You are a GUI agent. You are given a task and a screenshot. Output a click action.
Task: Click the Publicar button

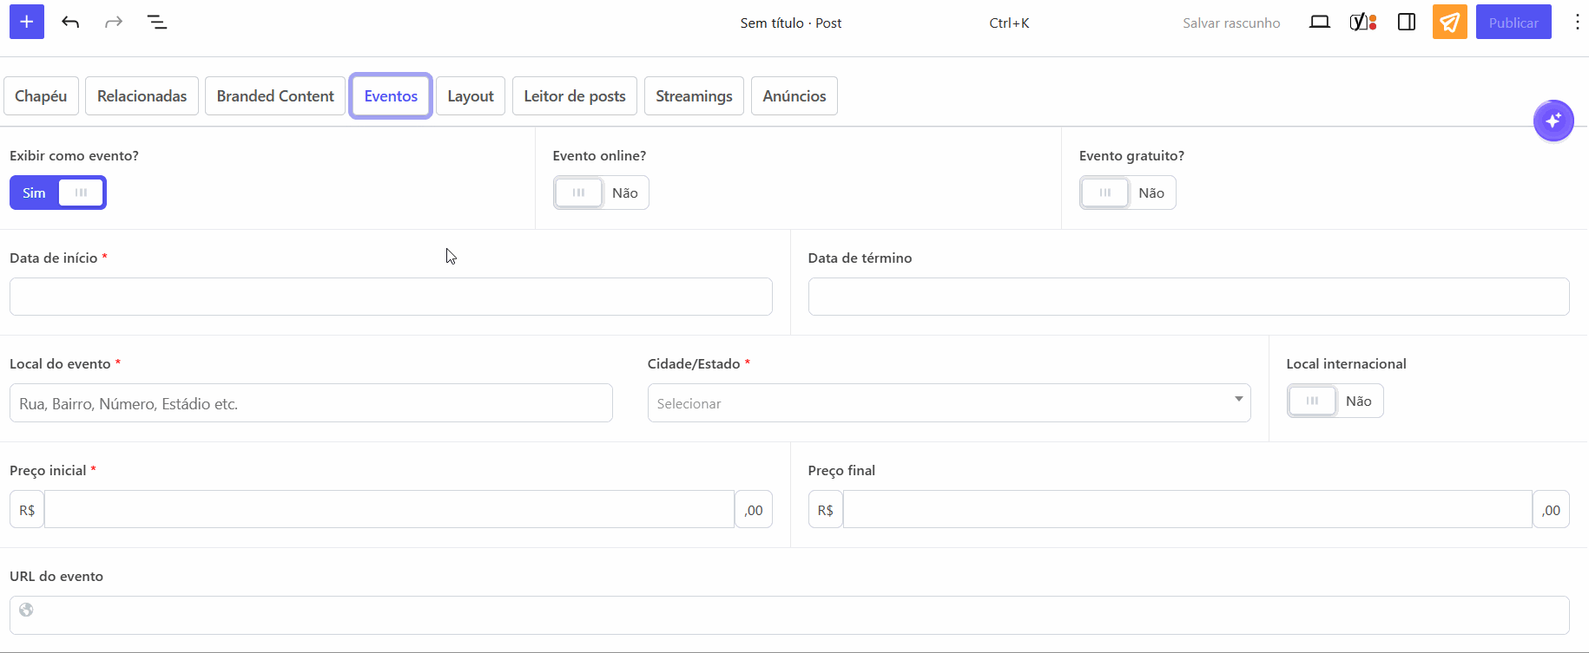1513,23
